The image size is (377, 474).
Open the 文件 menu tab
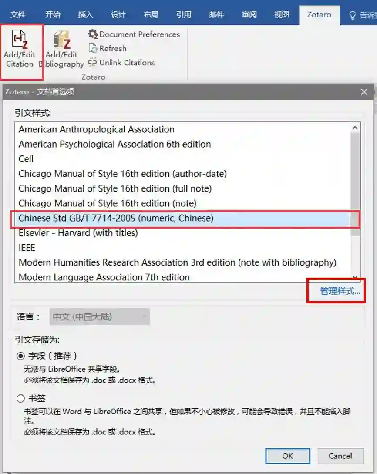[x=18, y=14]
